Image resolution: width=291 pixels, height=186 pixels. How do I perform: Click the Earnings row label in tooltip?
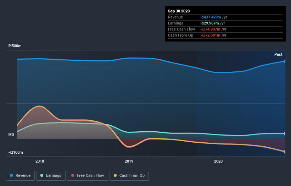point(175,23)
